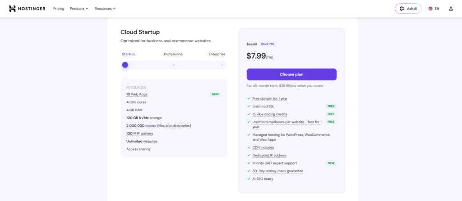
Task: Click the 100 GB NVMe storage text
Action: 144,118
